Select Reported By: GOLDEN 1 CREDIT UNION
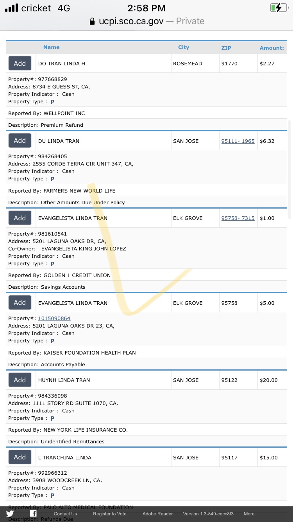 click(x=59, y=275)
